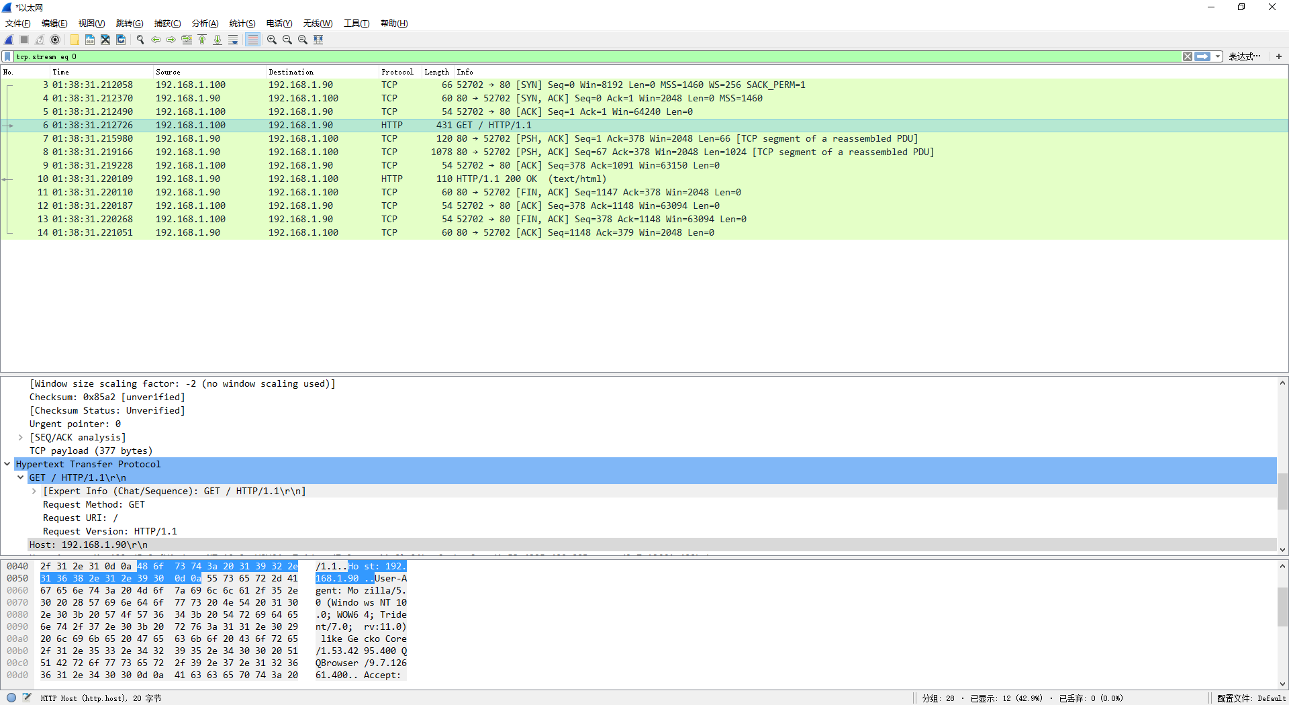
Task: Click the 表达式 button
Action: 1245,56
